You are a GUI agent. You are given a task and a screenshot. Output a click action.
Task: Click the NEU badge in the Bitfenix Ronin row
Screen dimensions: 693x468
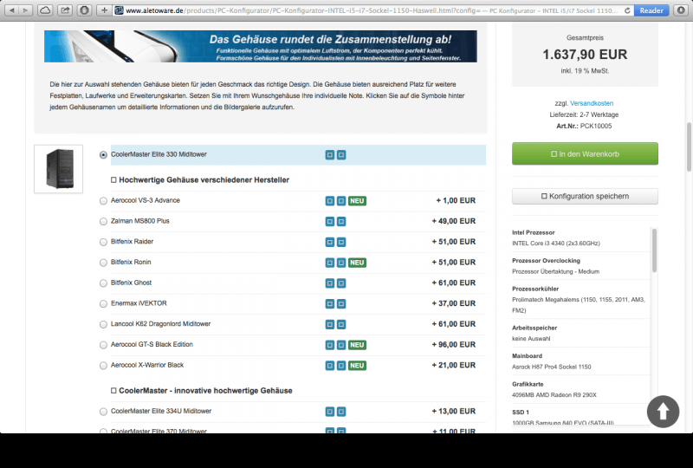tap(357, 263)
